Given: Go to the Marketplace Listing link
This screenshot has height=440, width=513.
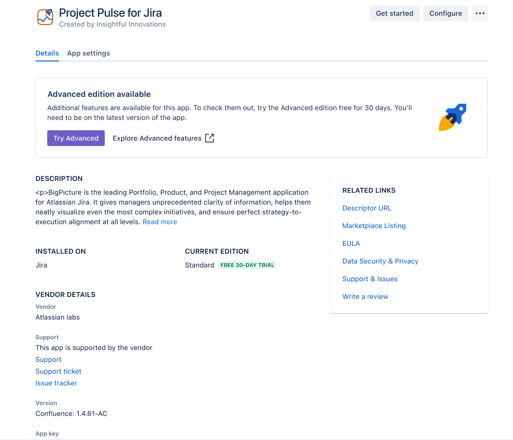Looking at the screenshot, I should 374,226.
